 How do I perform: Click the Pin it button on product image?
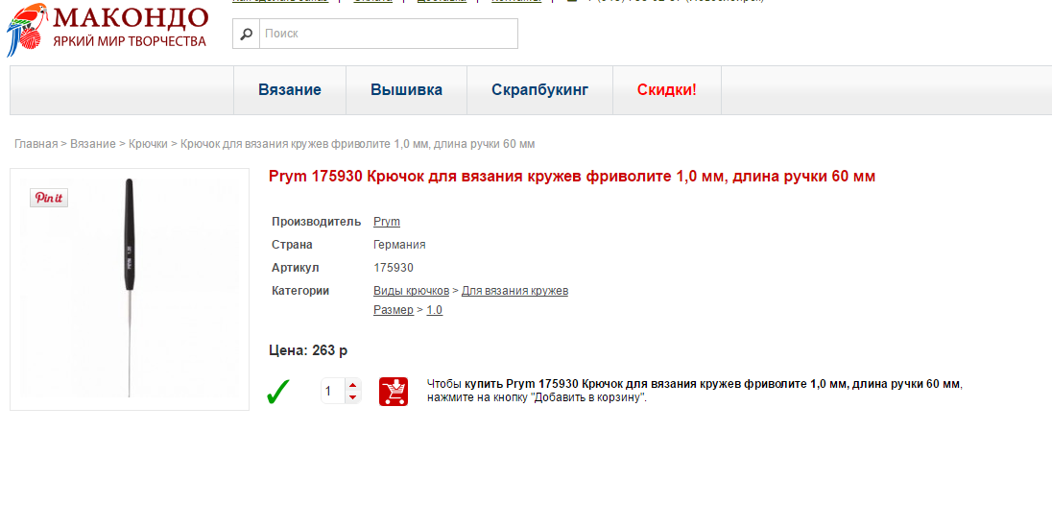tap(49, 198)
